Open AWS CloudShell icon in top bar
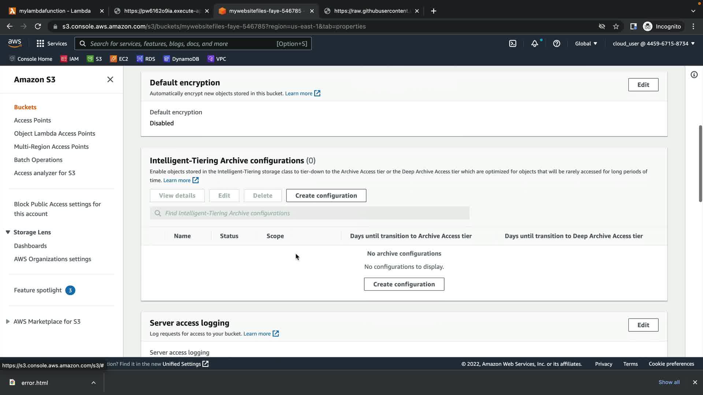The height and width of the screenshot is (395, 703). (513, 44)
